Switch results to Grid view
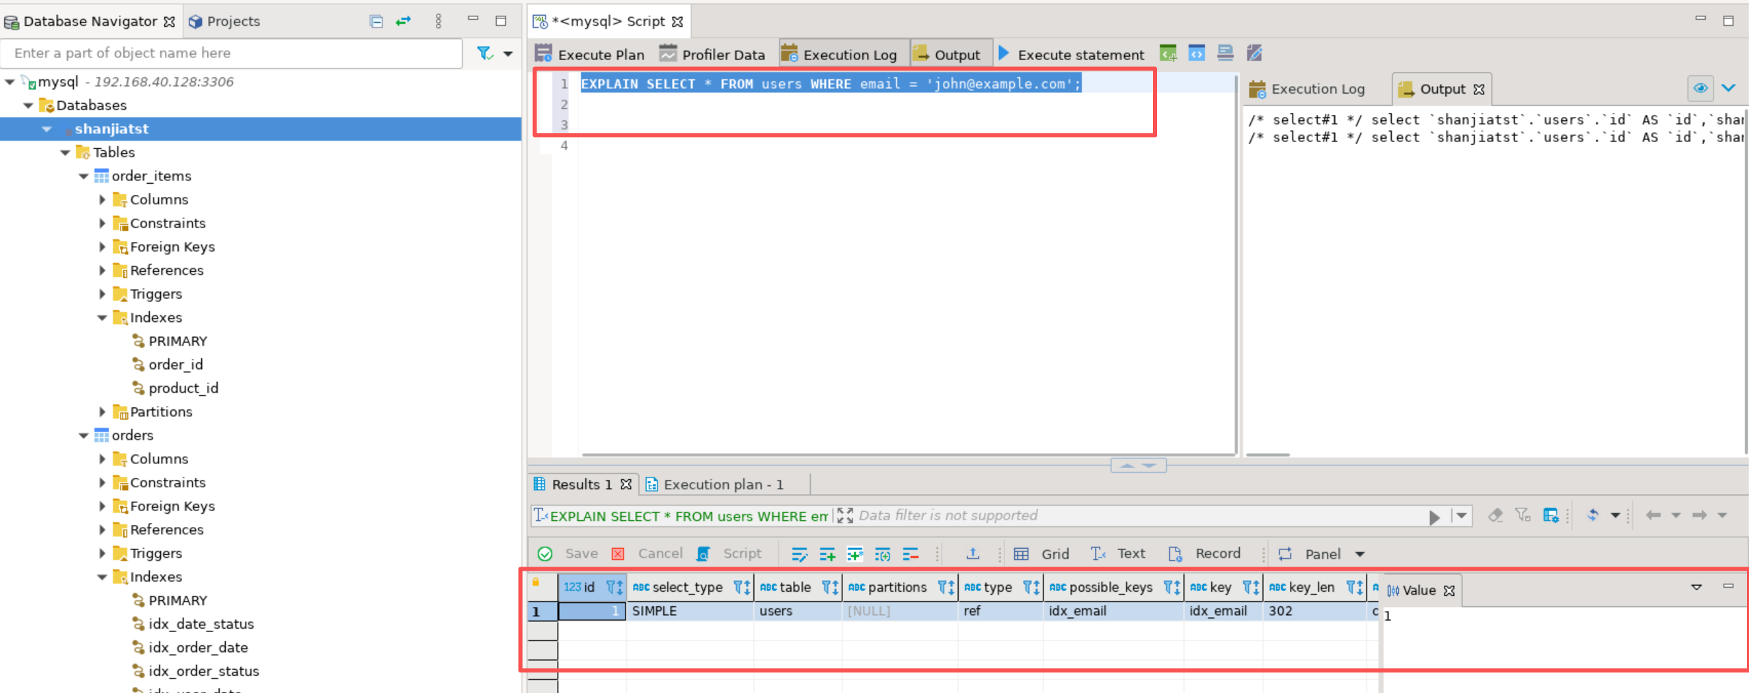Image resolution: width=1749 pixels, height=693 pixels. pyautogui.click(x=1041, y=554)
